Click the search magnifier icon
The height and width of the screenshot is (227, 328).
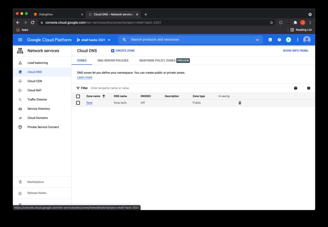click(124, 39)
